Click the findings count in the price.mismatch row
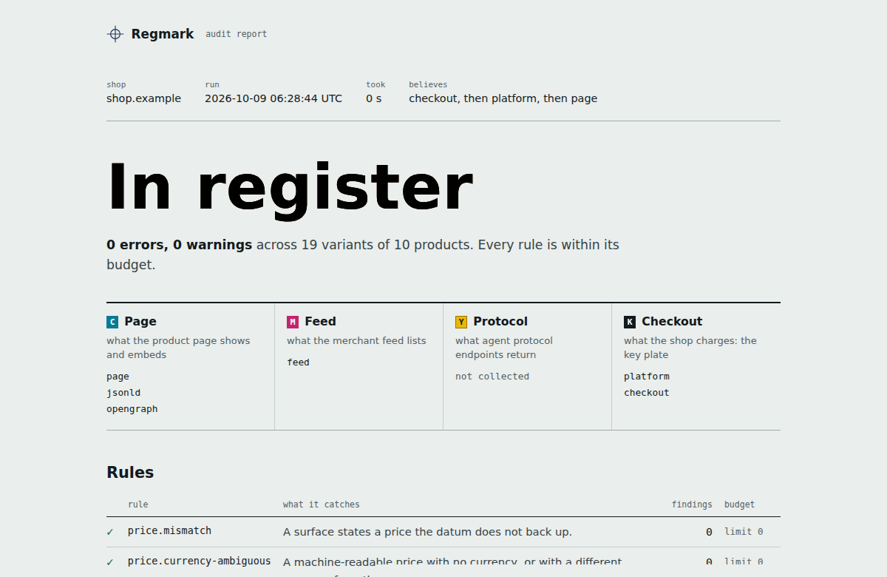 tap(709, 532)
